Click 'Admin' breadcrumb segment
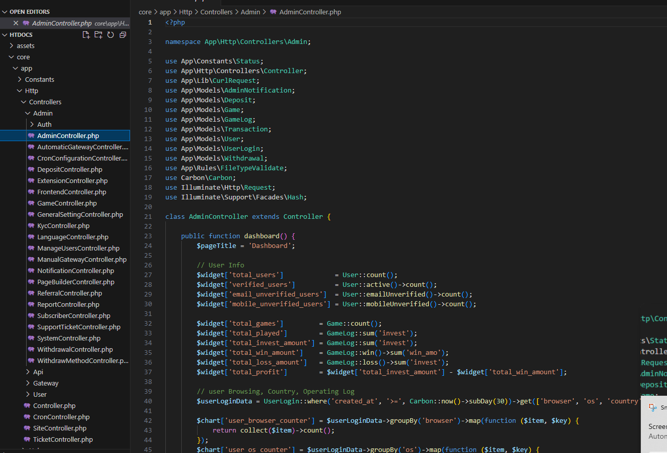The image size is (667, 453). 250,12
